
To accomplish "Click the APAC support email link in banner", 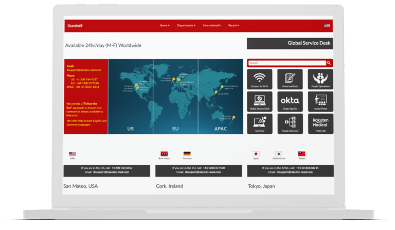I will click(x=295, y=172).
